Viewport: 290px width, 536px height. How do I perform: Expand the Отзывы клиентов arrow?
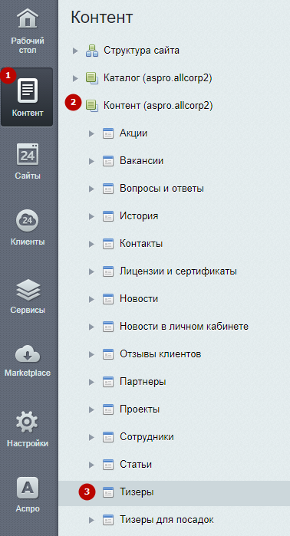[91, 354]
